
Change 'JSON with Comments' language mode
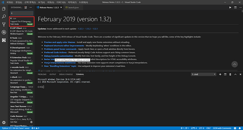pyautogui.click(x=222, y=128)
